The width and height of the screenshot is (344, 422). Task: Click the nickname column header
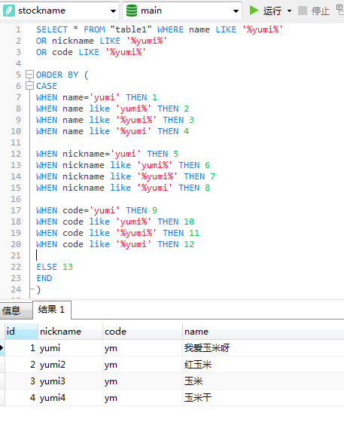point(70,332)
